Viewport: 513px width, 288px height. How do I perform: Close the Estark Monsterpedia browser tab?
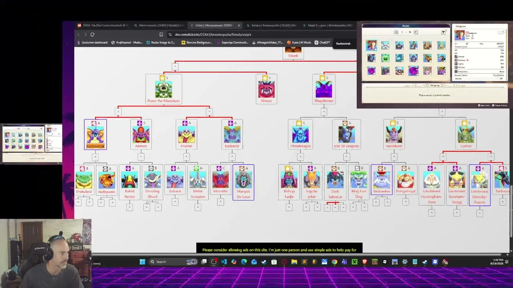coord(239,25)
